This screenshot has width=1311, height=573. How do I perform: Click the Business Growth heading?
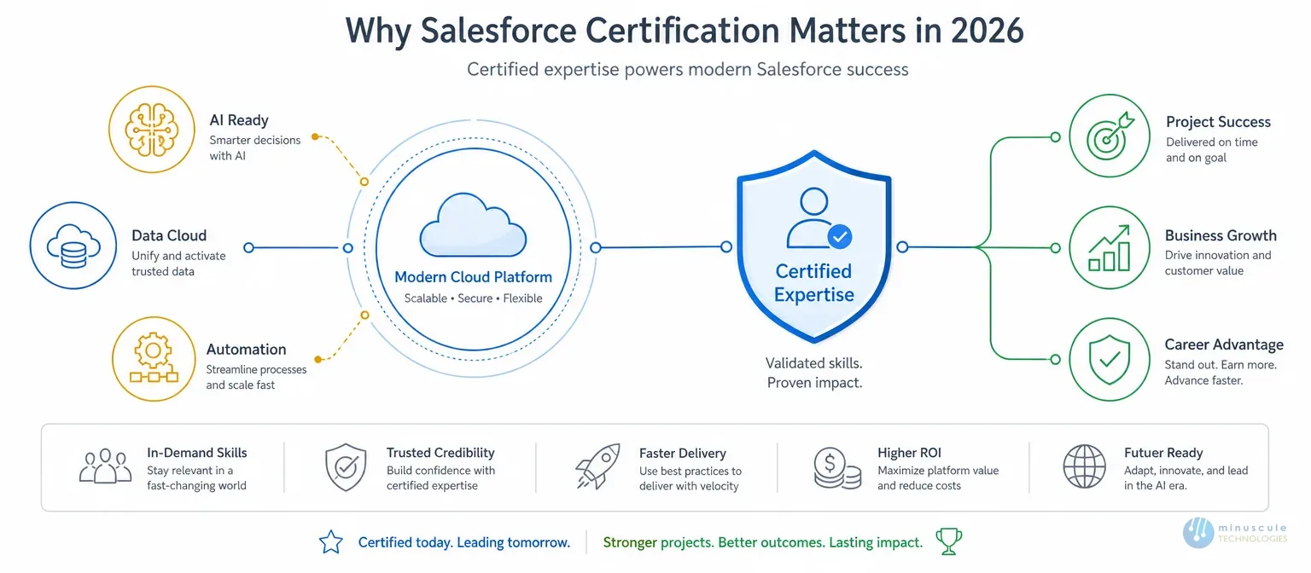tap(1221, 235)
